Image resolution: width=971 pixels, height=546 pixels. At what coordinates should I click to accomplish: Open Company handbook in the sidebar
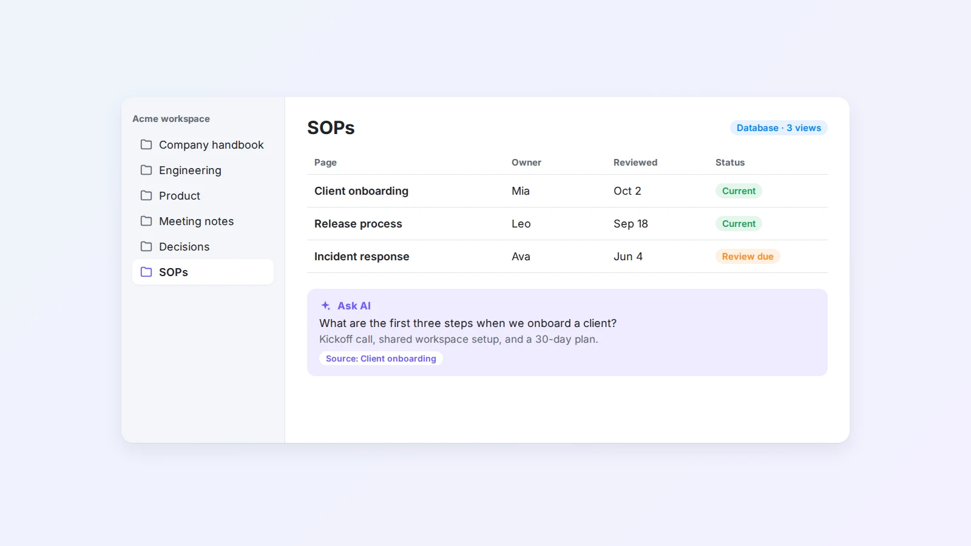(x=203, y=144)
